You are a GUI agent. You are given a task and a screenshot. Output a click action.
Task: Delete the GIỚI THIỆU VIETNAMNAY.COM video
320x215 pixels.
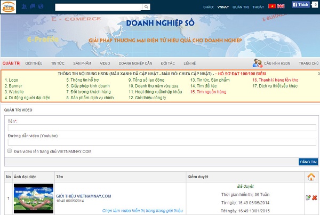315,197
